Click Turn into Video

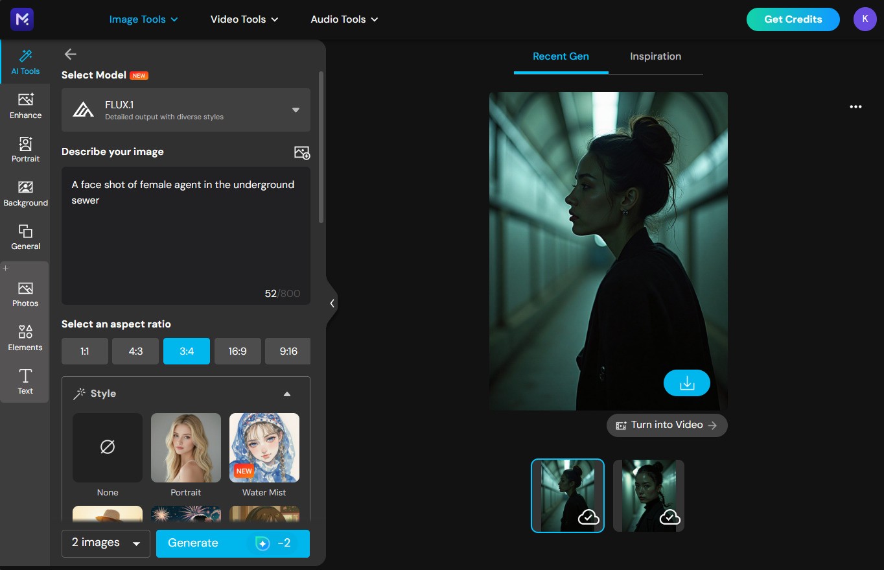tap(667, 425)
